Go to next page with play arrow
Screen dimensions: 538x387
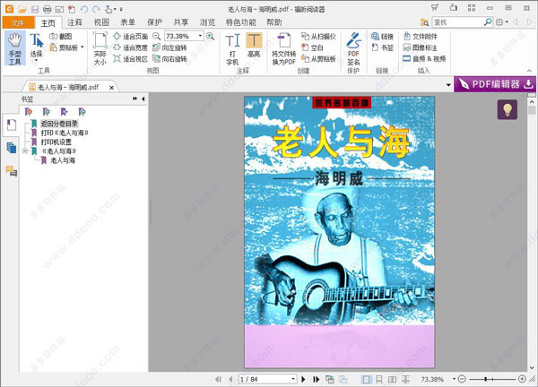pos(303,379)
